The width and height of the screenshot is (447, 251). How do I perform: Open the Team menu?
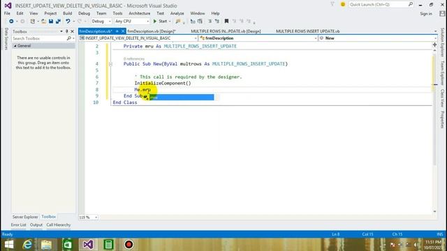tap(101, 13)
